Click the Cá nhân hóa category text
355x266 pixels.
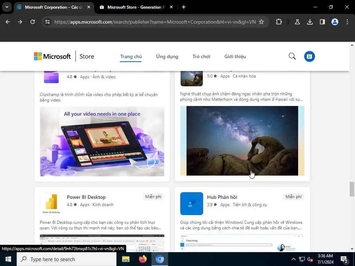pyautogui.click(x=244, y=76)
